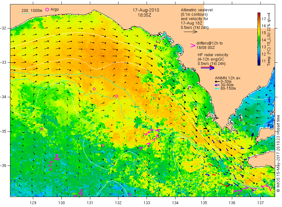The height and width of the screenshot is (207, 282).
Task: Click the 'HF radar velocity' legend text
Action: [213, 55]
